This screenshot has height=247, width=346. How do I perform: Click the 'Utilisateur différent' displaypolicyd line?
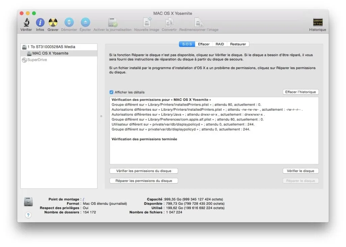pos(183,124)
